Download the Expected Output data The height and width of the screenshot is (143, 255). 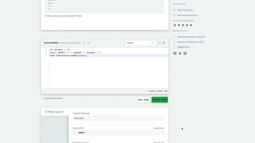coord(159,142)
